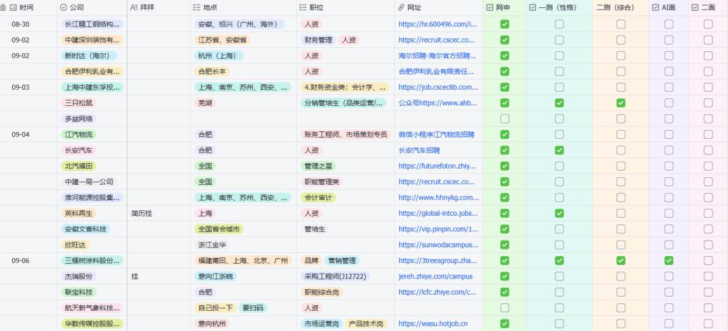Click the checkbox-type icon beside 网申 header
The width and height of the screenshot is (728, 331).
[489, 8]
